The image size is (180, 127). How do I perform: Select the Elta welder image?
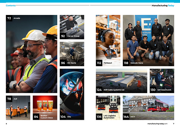[x=72, y=94]
